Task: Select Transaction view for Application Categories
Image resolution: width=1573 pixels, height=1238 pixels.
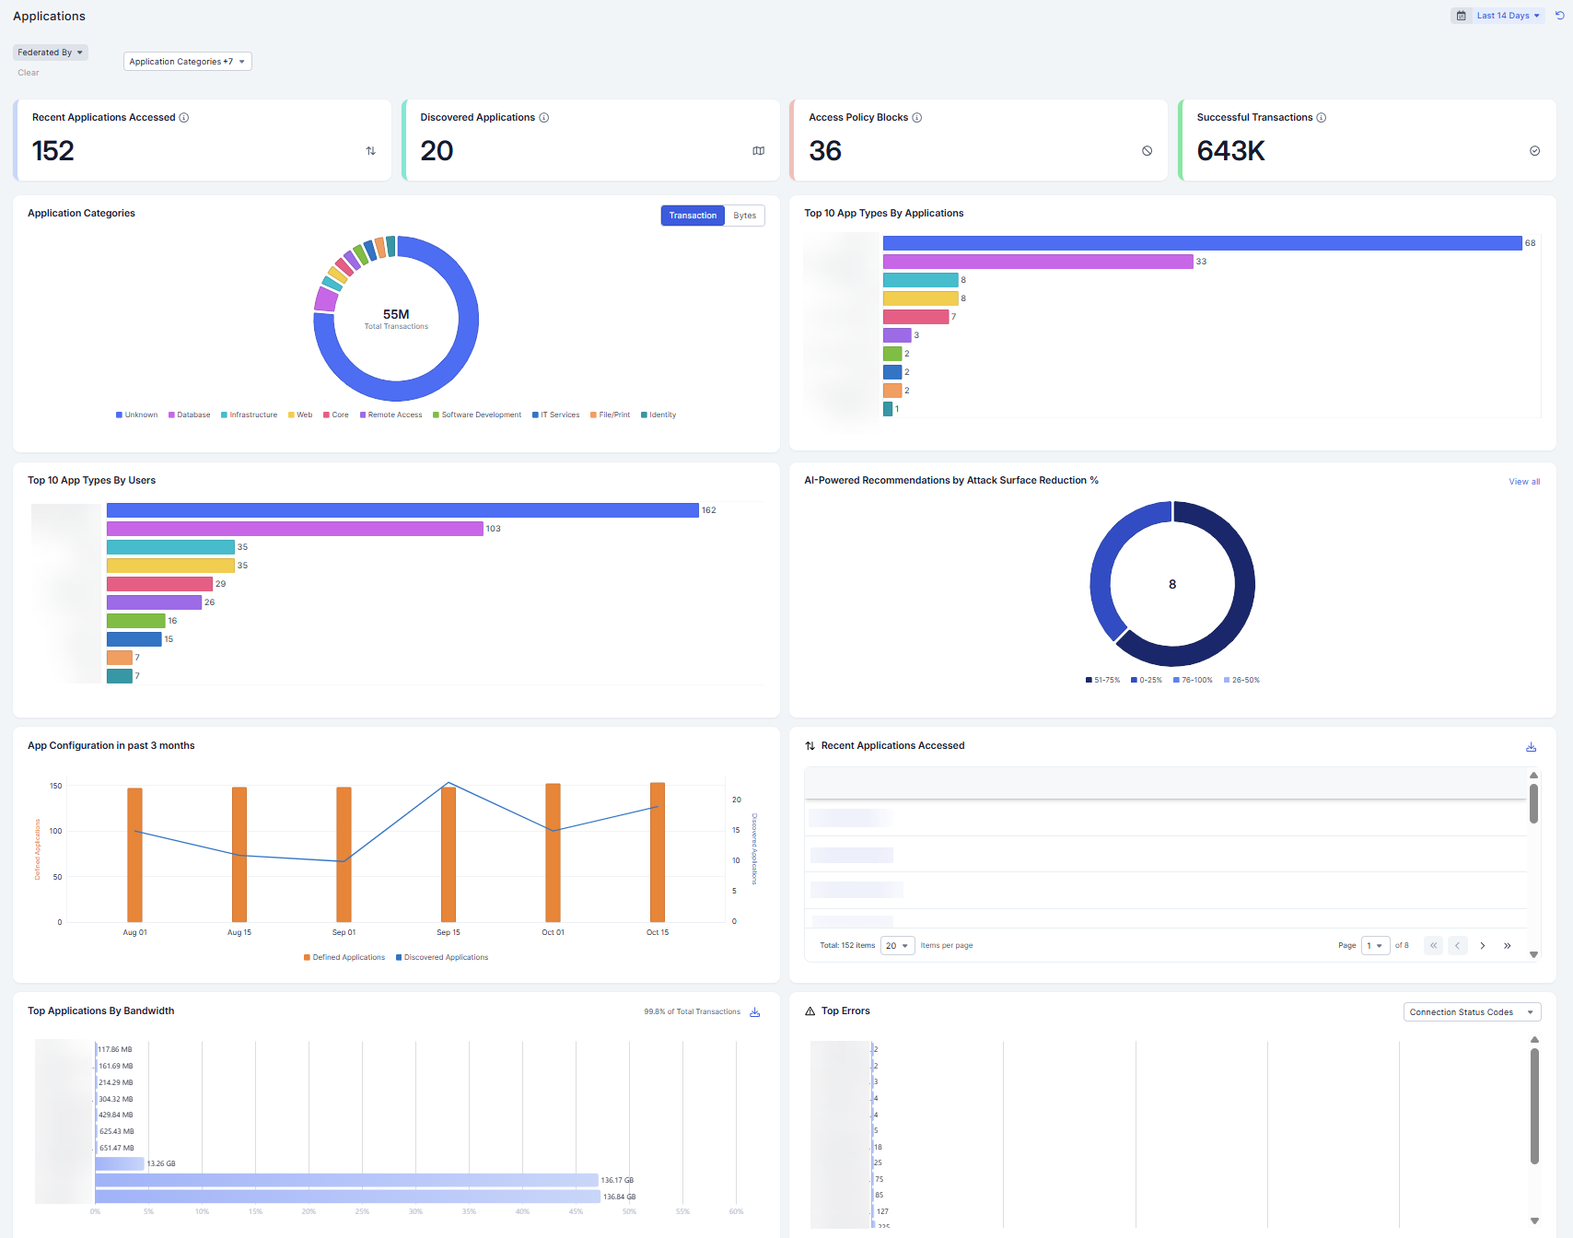Action: 693,216
